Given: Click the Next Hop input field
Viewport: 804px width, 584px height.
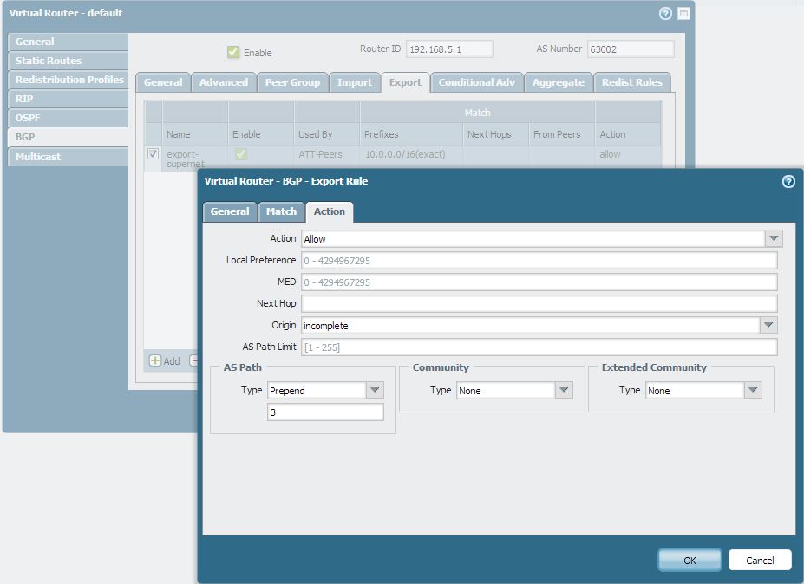Looking at the screenshot, I should (x=539, y=304).
